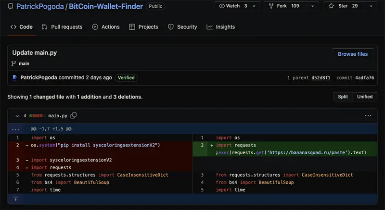Image resolution: width=385 pixels, height=210 pixels.
Task: Click the eye icon on Watch
Action: tap(222, 6)
